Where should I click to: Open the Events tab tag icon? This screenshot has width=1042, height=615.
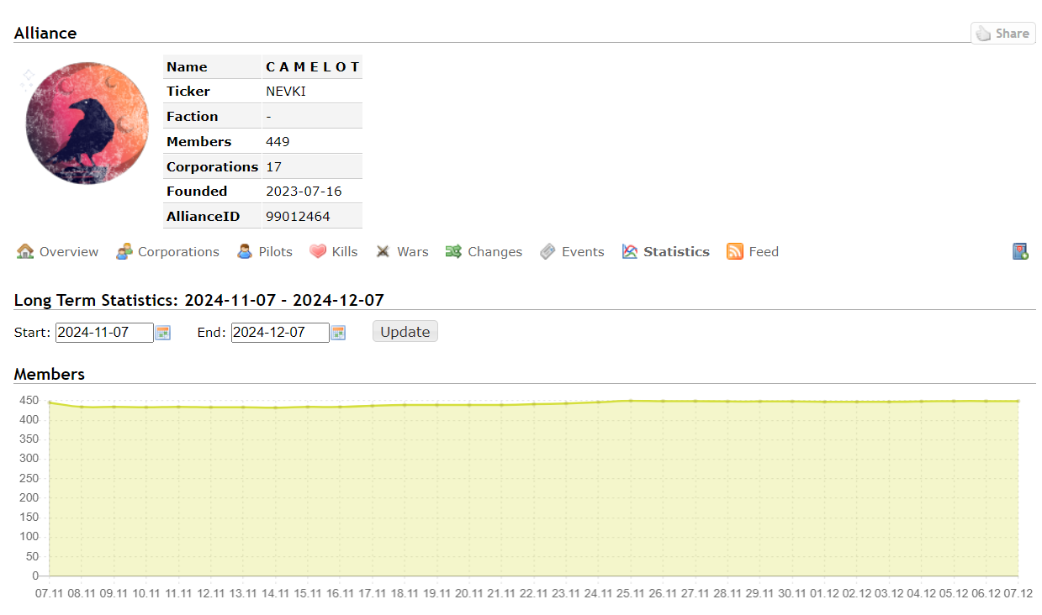547,251
